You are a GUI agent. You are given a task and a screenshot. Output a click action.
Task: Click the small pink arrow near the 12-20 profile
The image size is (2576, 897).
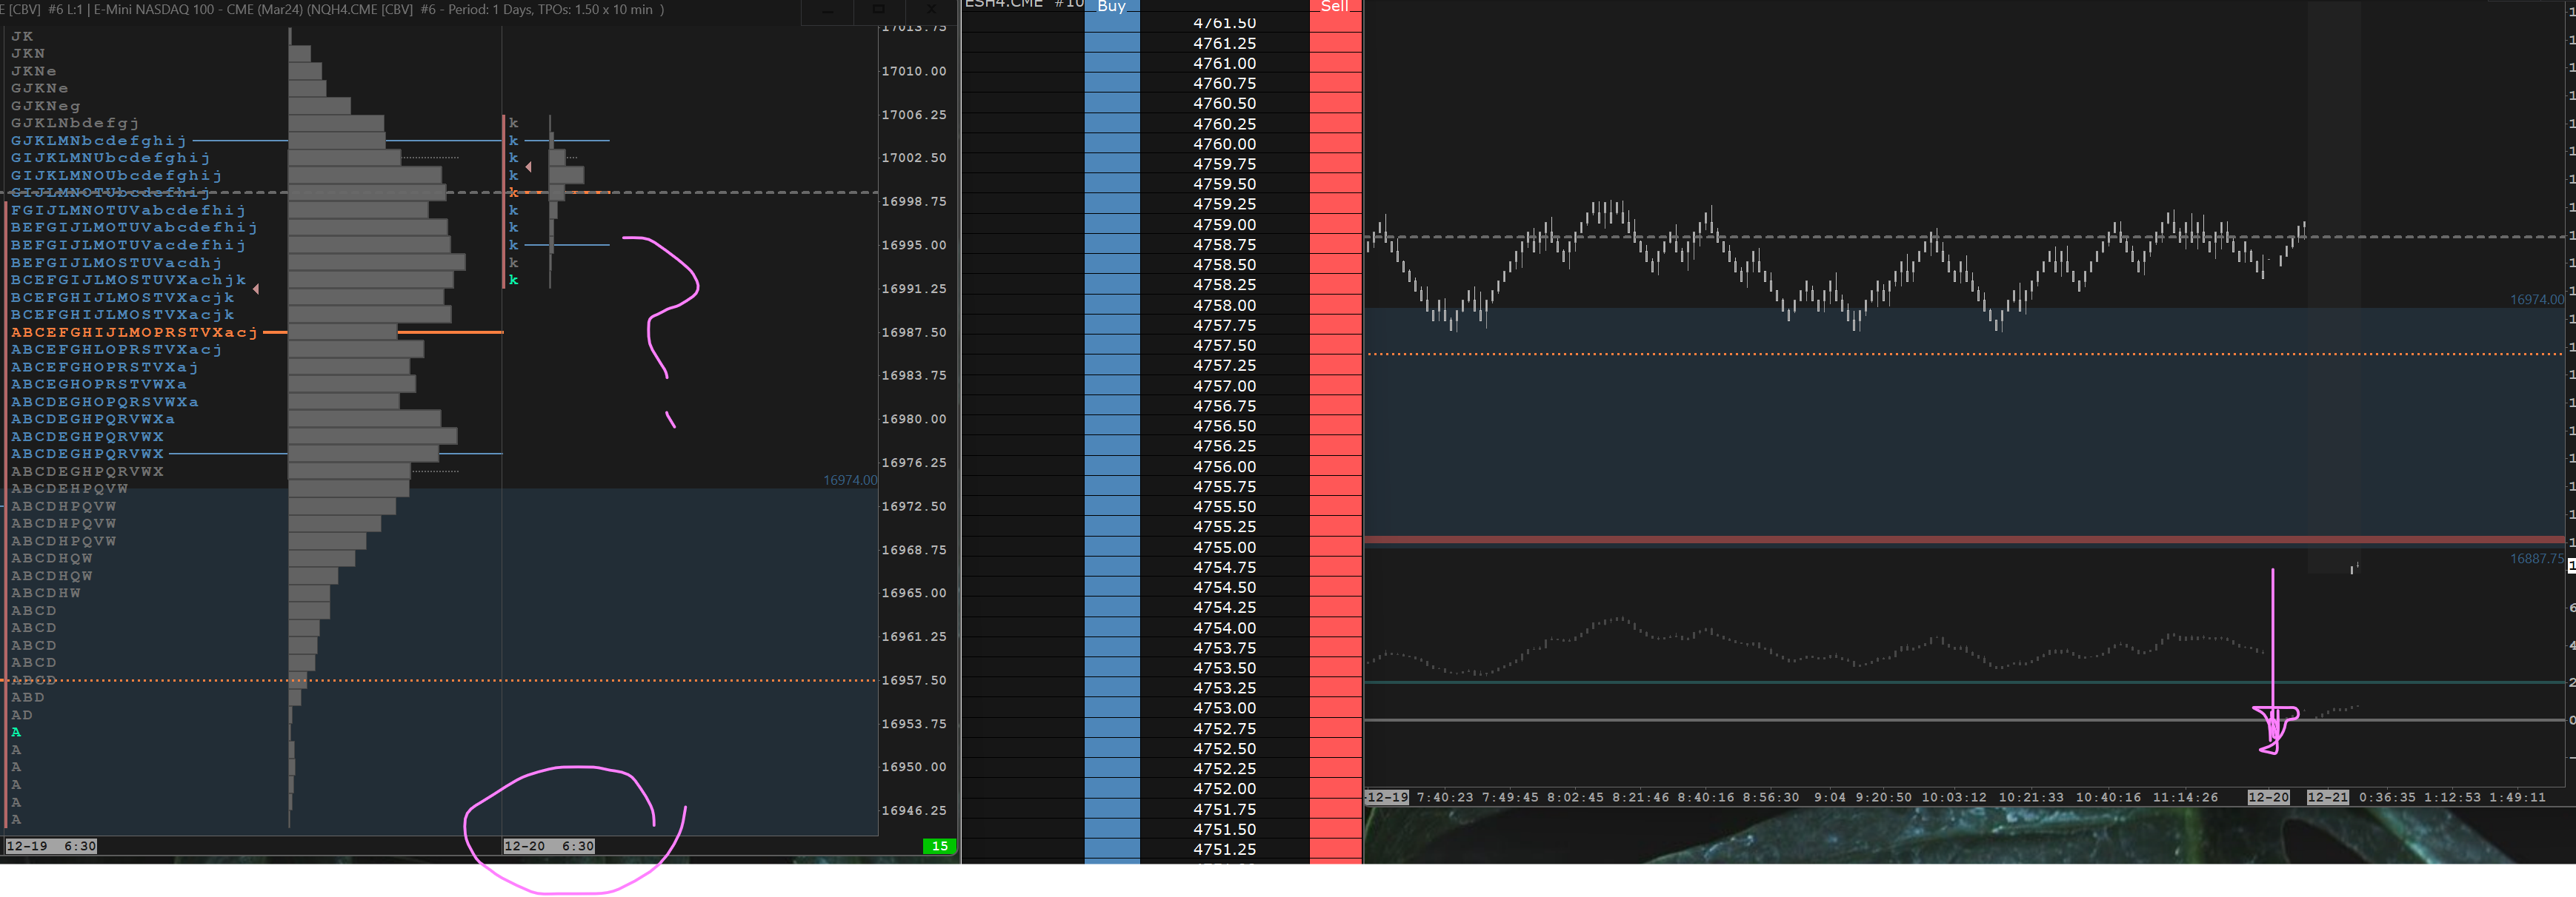click(x=529, y=167)
